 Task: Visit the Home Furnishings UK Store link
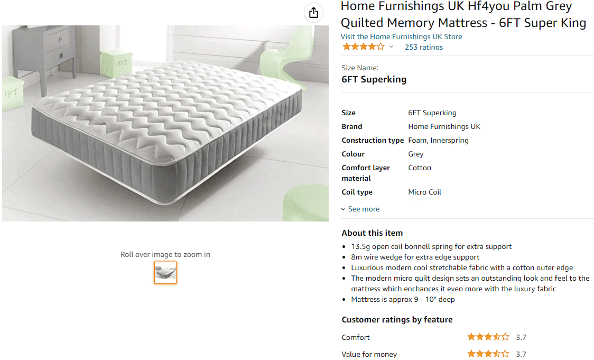pyautogui.click(x=401, y=36)
